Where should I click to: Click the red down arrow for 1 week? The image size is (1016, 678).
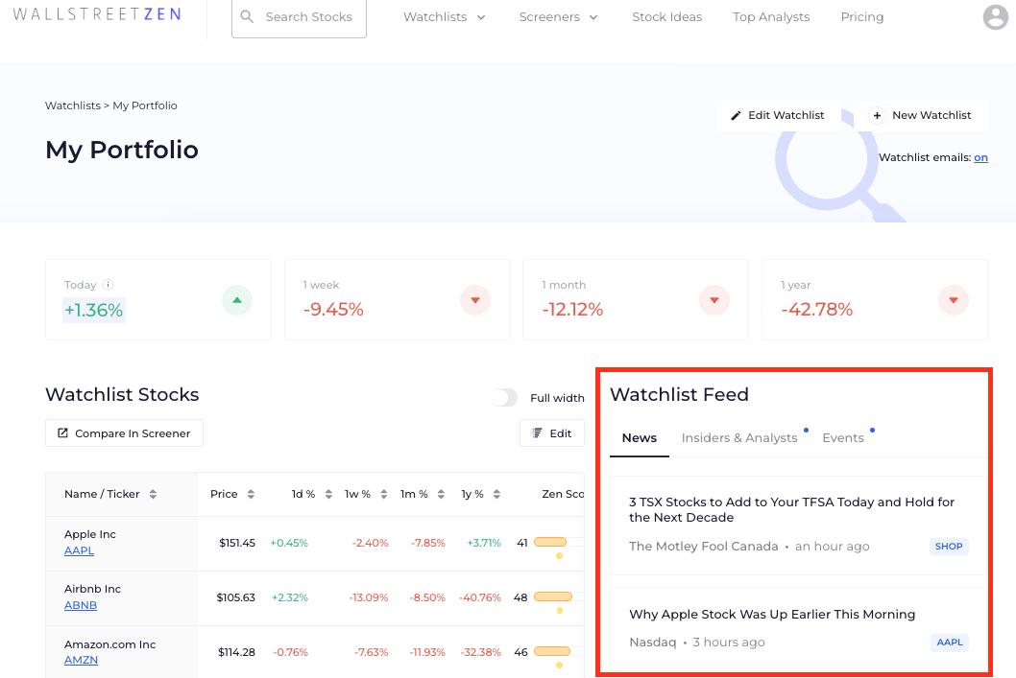click(x=475, y=300)
